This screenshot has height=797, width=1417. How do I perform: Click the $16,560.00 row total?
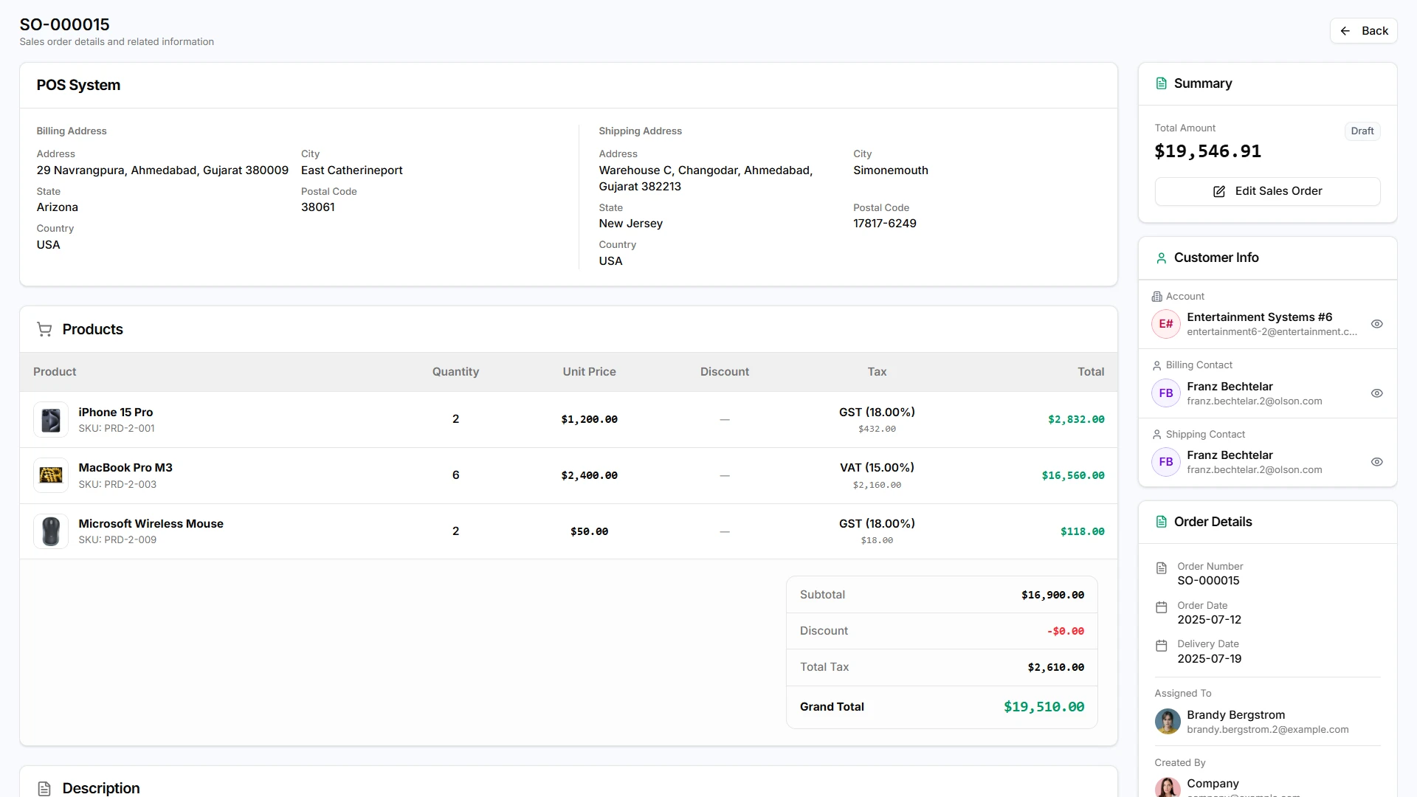[x=1073, y=476]
